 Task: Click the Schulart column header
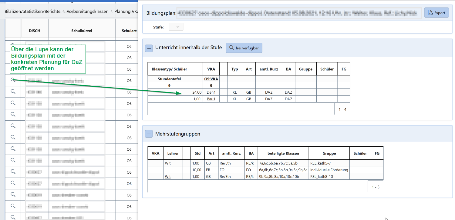coord(129,31)
